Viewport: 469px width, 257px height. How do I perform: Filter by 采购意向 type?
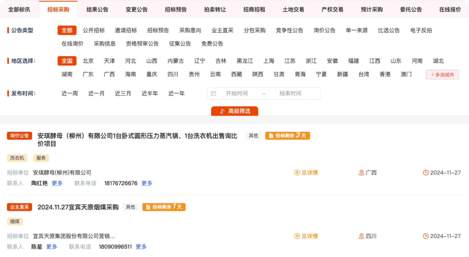click(190, 30)
